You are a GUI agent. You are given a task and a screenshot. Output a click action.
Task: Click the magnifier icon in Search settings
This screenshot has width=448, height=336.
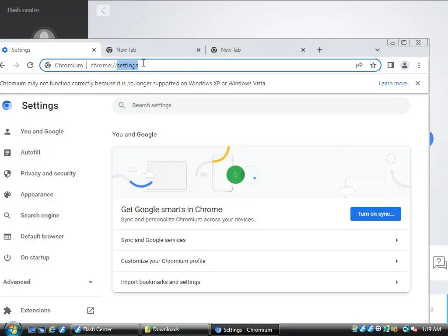coord(122,105)
